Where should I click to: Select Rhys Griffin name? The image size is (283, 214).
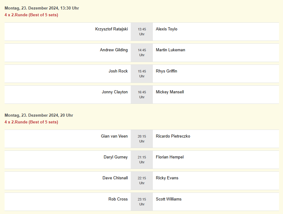(166, 71)
